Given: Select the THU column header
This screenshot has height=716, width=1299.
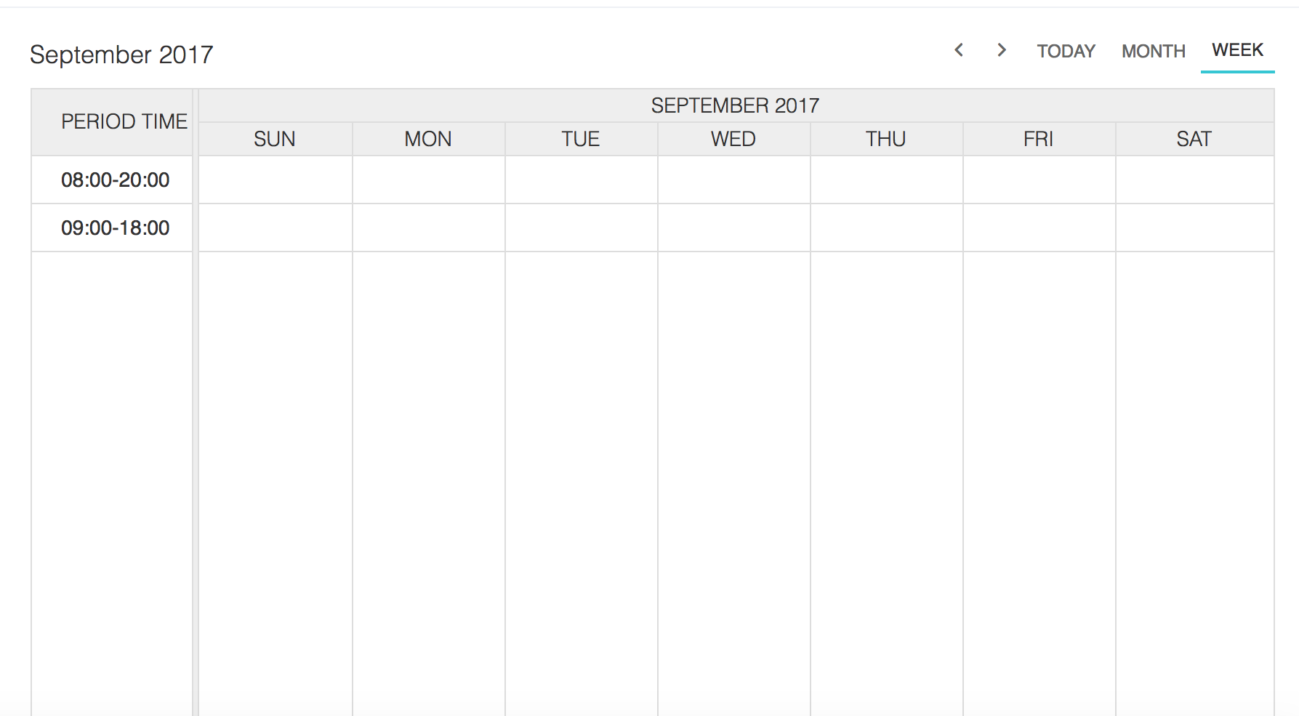Looking at the screenshot, I should point(886,138).
